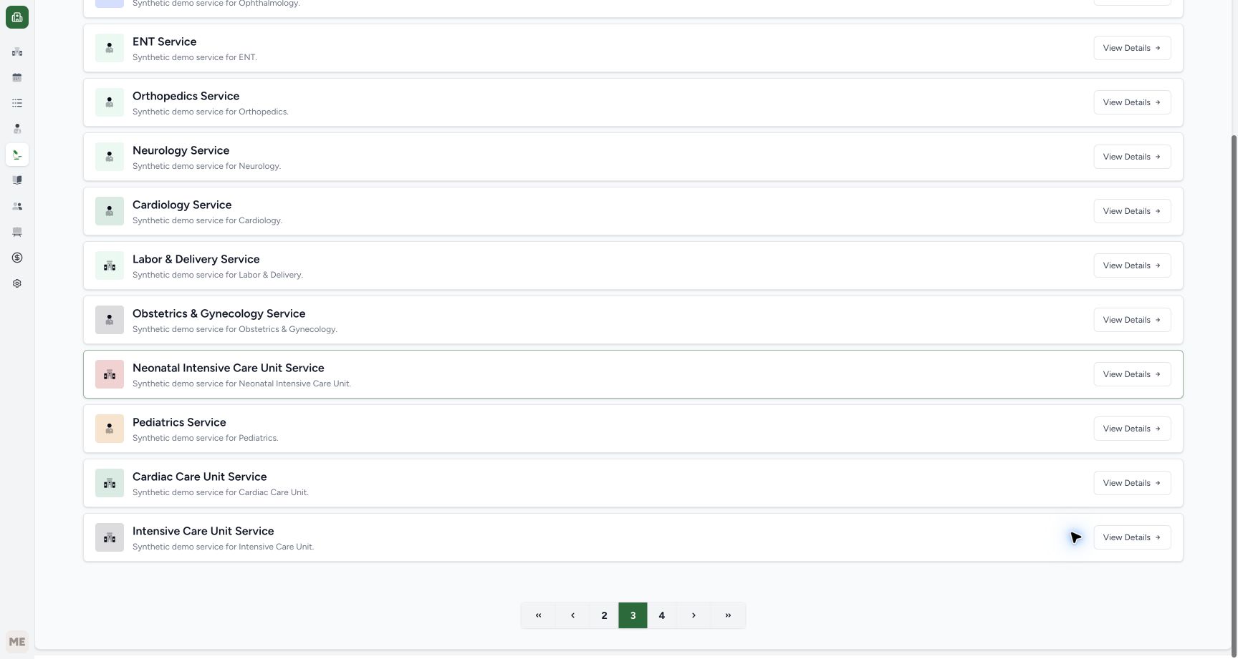Open the list view sidebar icon

point(17,103)
